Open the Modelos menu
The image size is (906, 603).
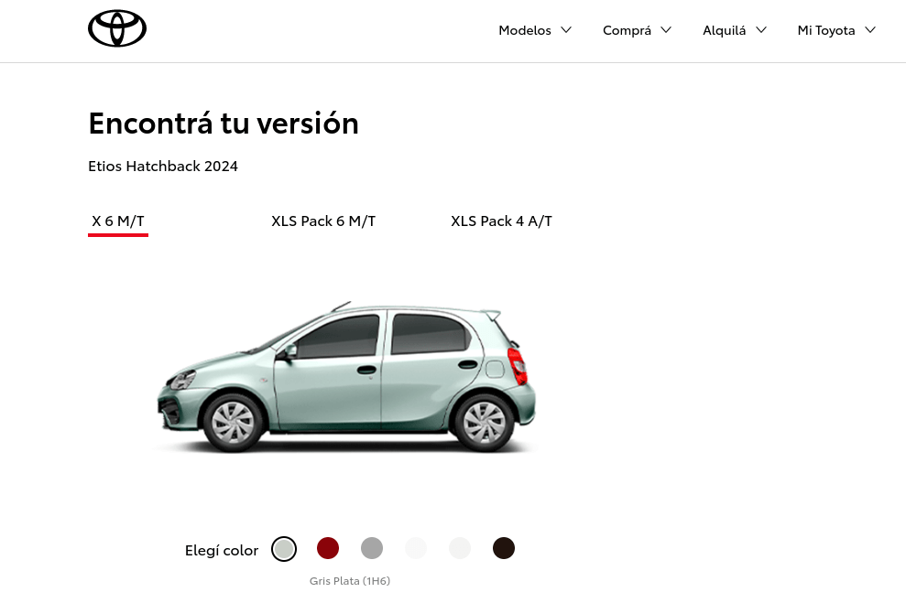(525, 30)
